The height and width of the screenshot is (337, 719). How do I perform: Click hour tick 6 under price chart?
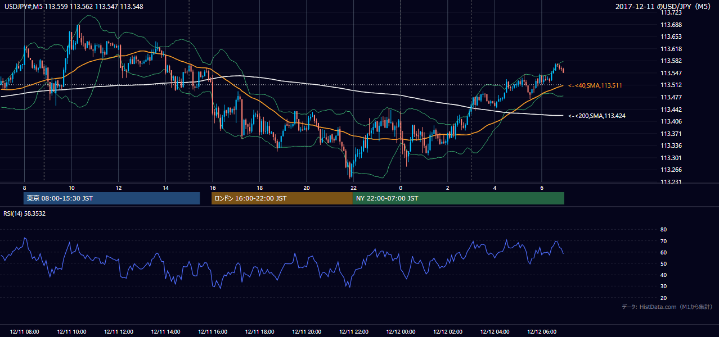[x=541, y=188]
